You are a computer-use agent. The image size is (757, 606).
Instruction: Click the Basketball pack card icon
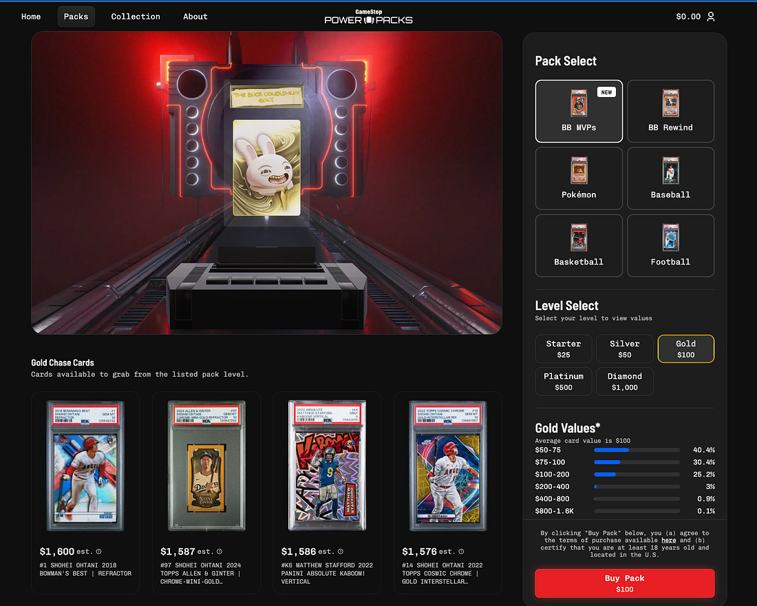pyautogui.click(x=579, y=238)
